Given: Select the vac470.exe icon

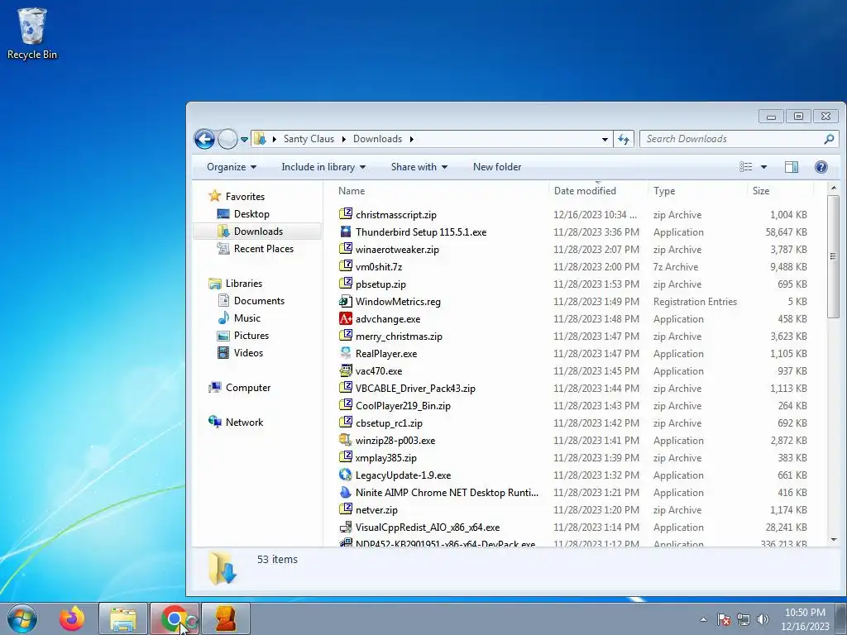Looking at the screenshot, I should pos(346,370).
